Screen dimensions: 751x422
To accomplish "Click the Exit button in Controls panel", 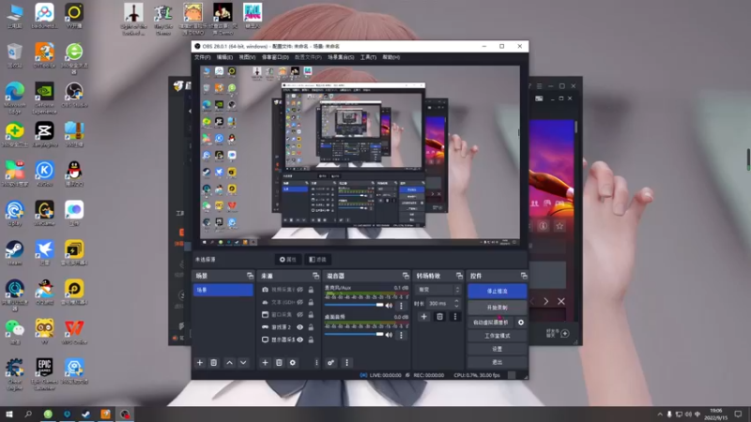I will click(498, 362).
